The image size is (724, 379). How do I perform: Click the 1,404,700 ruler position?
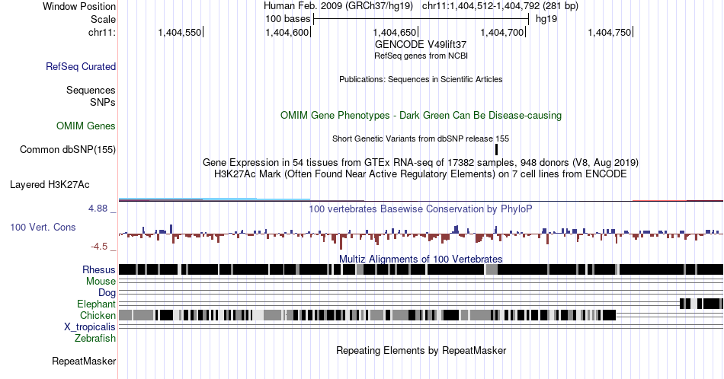(503, 32)
